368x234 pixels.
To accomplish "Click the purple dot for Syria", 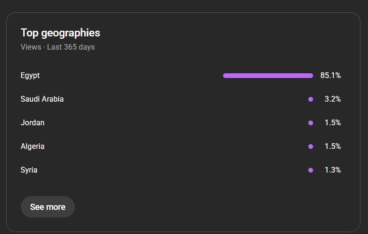I will pyautogui.click(x=311, y=170).
